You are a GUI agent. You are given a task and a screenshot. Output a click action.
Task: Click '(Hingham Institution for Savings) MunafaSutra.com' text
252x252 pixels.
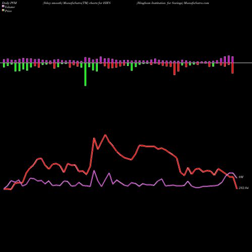173,3
